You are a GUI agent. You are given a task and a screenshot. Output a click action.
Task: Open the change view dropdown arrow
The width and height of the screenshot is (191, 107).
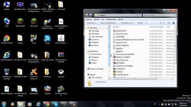164,23
